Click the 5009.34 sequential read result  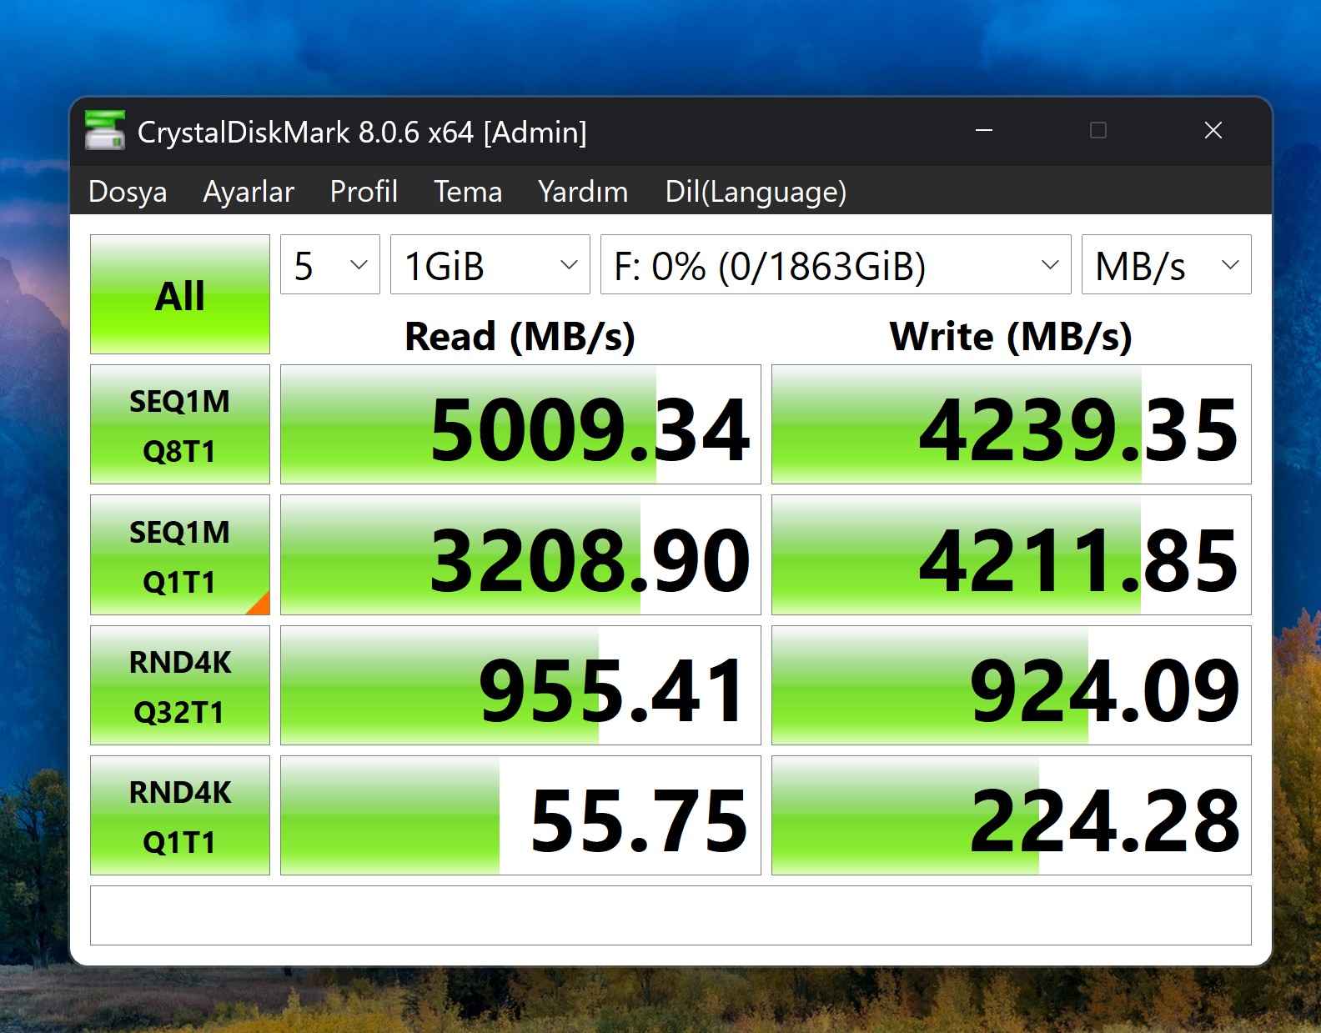point(520,425)
